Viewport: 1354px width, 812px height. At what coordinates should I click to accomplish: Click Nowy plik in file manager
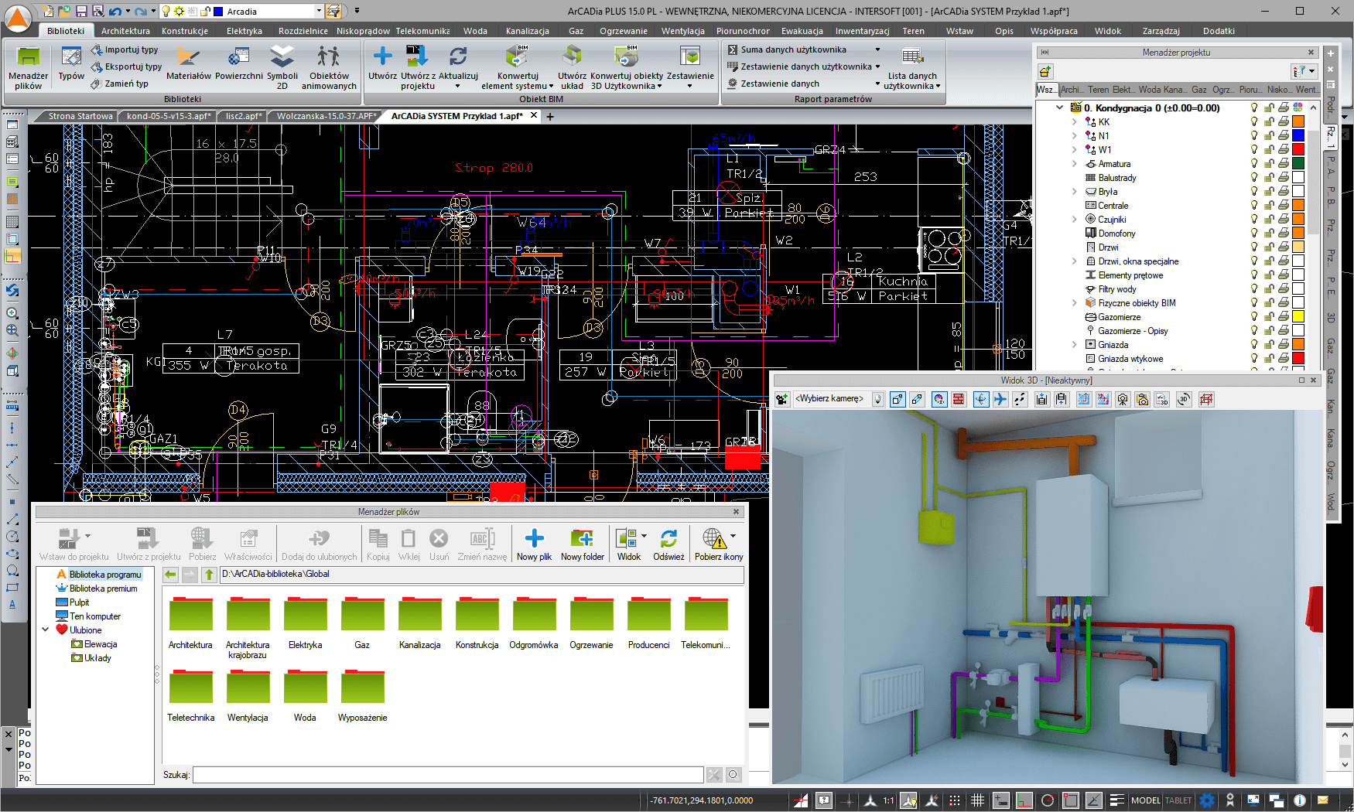[x=534, y=544]
